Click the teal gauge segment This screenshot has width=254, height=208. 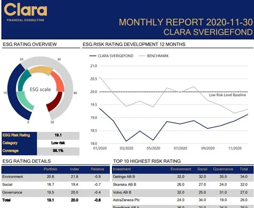coord(23,80)
